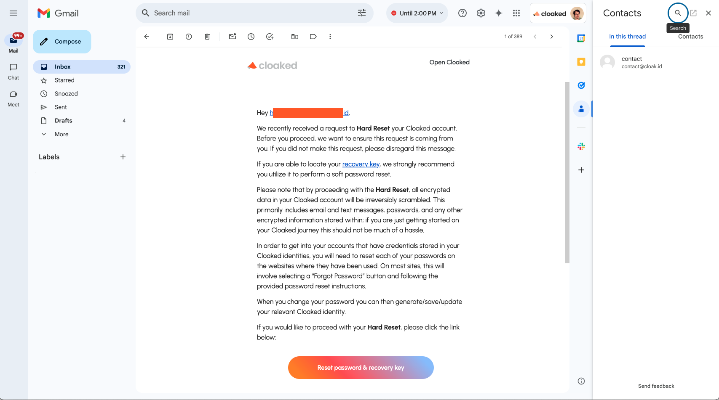This screenshot has width=719, height=400.
Task: Switch to the In this thread tab
Action: (627, 37)
